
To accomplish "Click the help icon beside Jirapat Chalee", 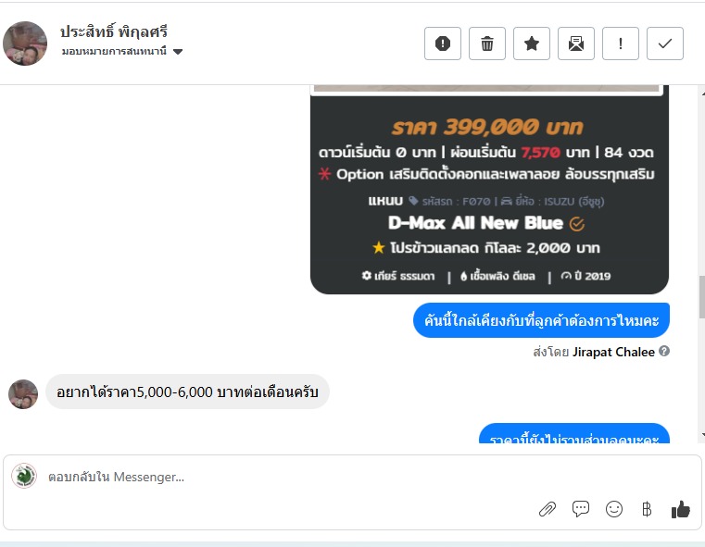I will 664,351.
